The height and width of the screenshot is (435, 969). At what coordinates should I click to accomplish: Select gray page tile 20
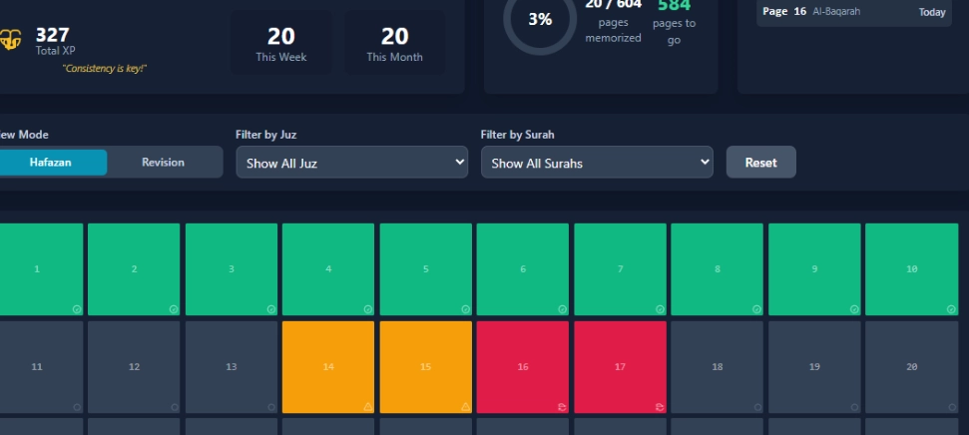911,367
